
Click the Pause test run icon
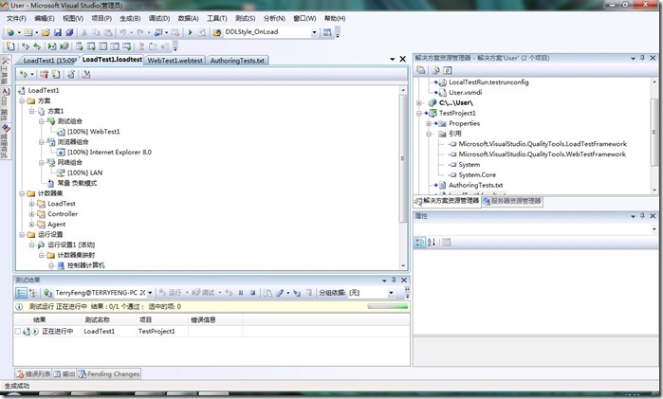pyautogui.click(x=241, y=293)
